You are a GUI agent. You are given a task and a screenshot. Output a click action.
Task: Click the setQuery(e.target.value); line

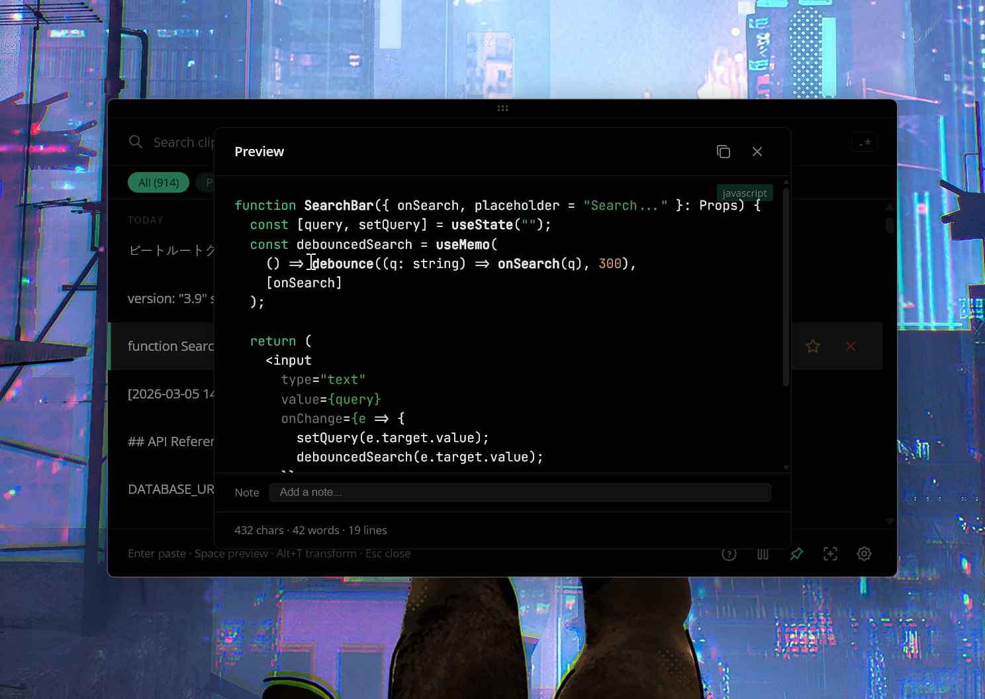(393, 438)
